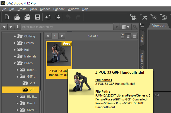Switch to list view

pos(134,36)
